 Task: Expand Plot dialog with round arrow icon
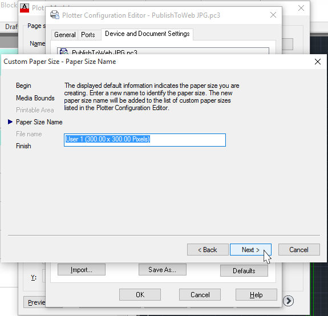coord(288,301)
